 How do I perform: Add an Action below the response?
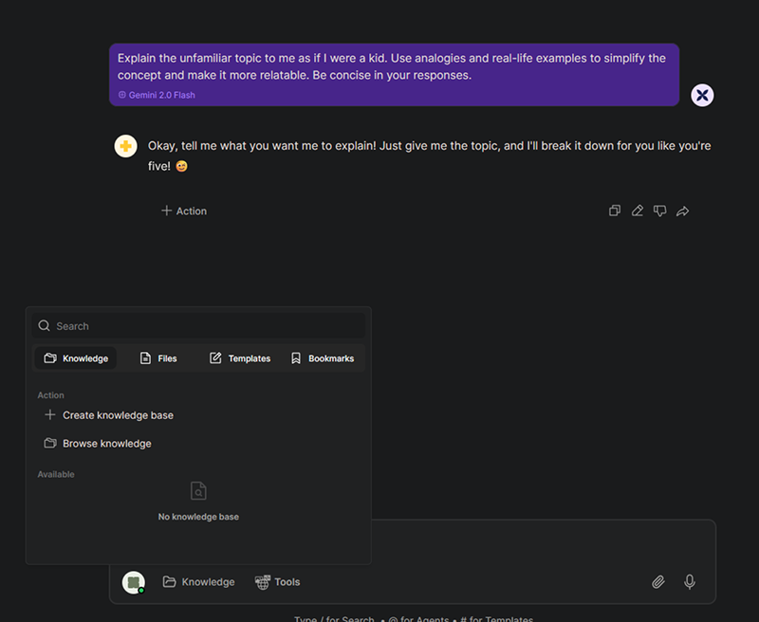coord(184,210)
